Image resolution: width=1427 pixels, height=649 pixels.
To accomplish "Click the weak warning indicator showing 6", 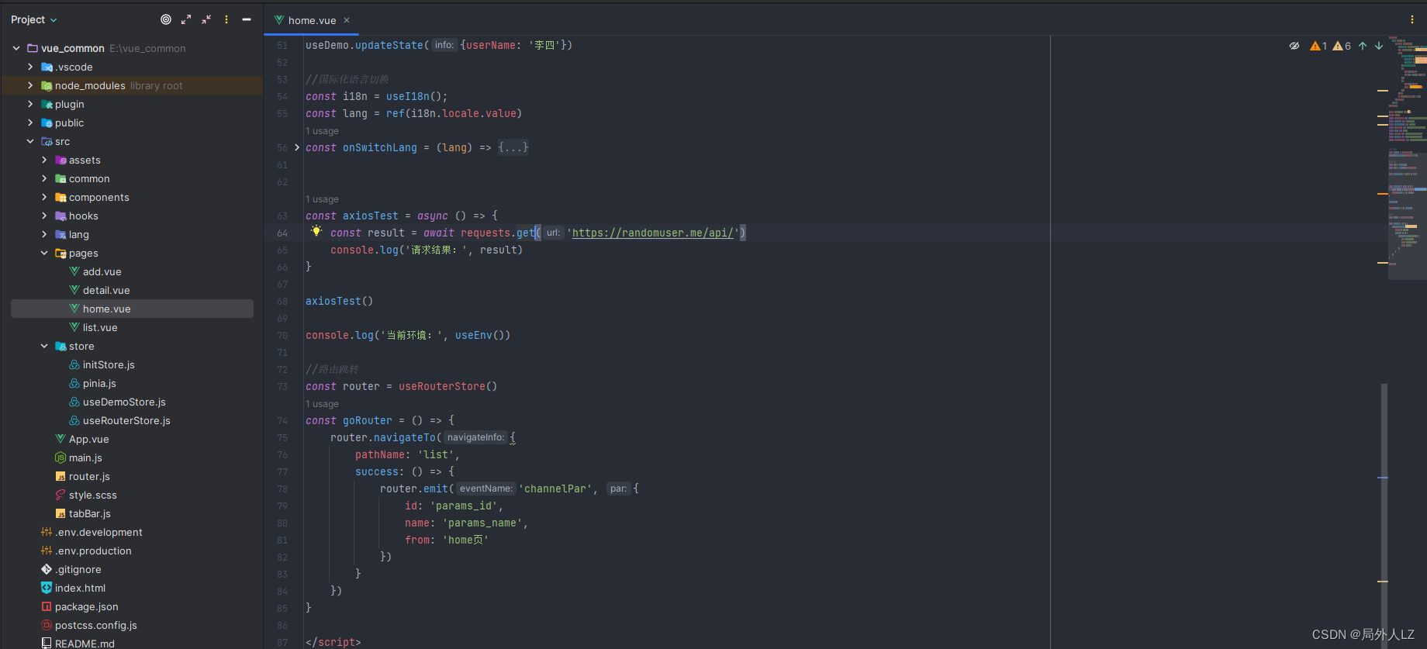I will [1342, 46].
